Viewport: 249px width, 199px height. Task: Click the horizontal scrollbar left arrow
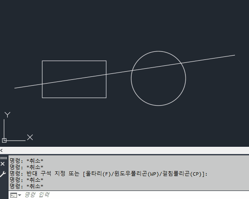pos(2,150)
